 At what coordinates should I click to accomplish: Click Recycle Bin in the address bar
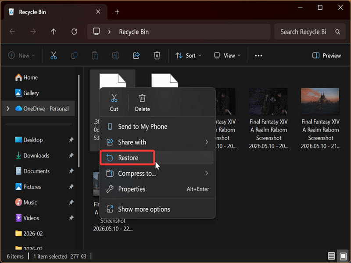pyautogui.click(x=134, y=32)
